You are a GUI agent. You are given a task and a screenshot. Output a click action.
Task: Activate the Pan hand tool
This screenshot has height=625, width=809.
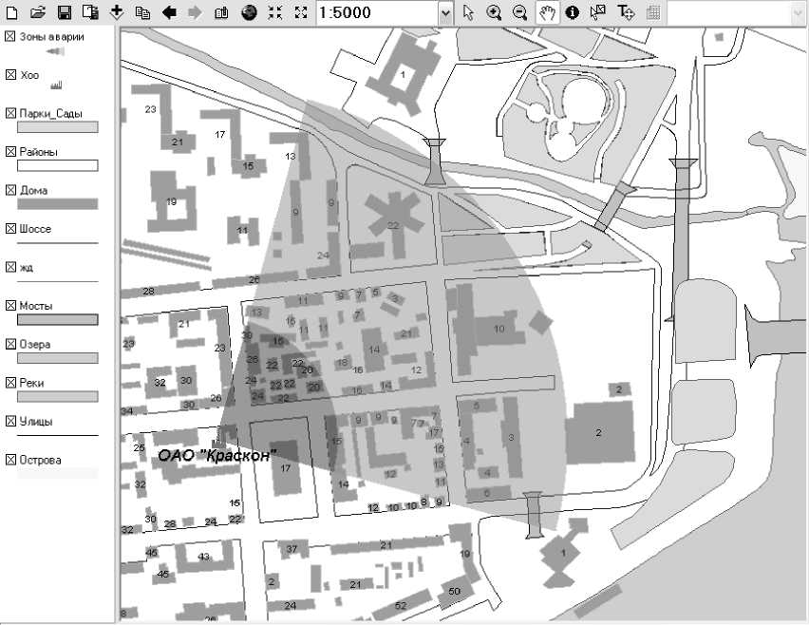coord(547,12)
